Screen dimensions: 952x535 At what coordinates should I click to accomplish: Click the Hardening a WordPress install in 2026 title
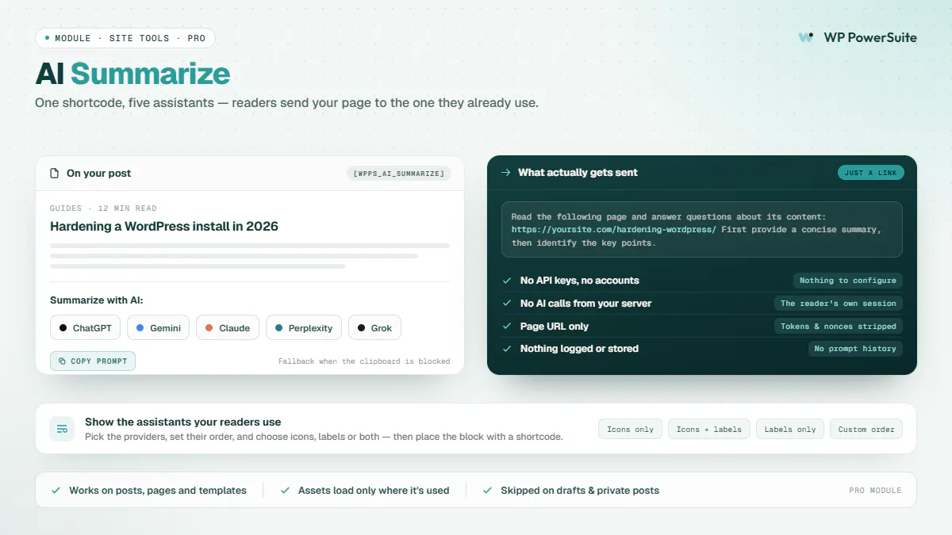click(164, 226)
